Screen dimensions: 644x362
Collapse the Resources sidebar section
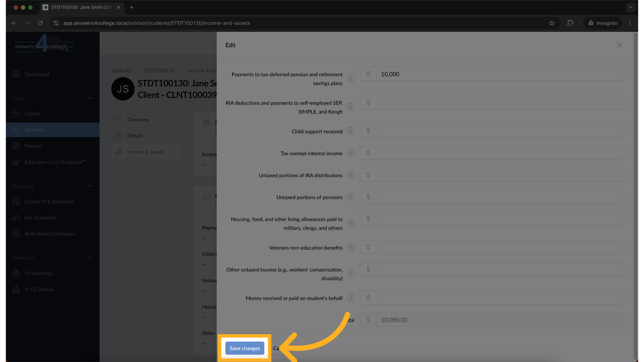90,258
